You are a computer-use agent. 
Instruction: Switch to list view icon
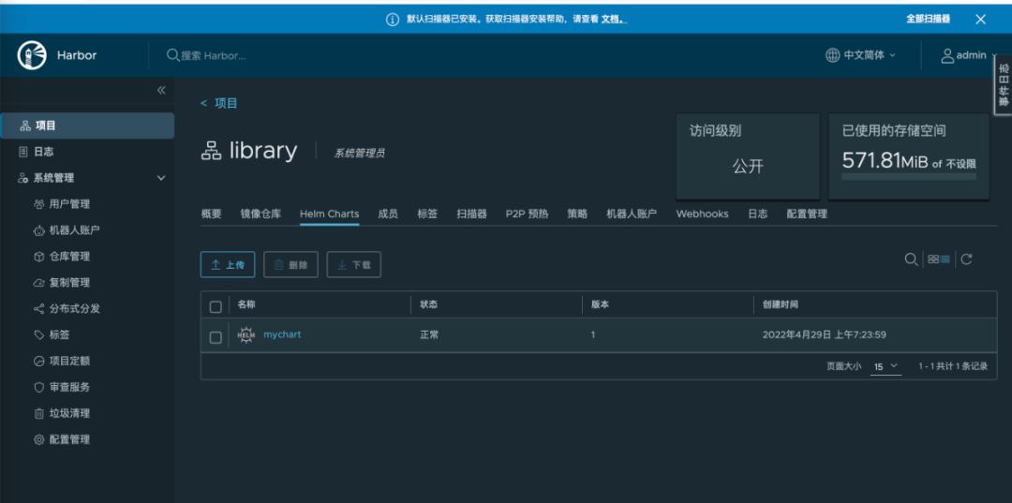(945, 259)
